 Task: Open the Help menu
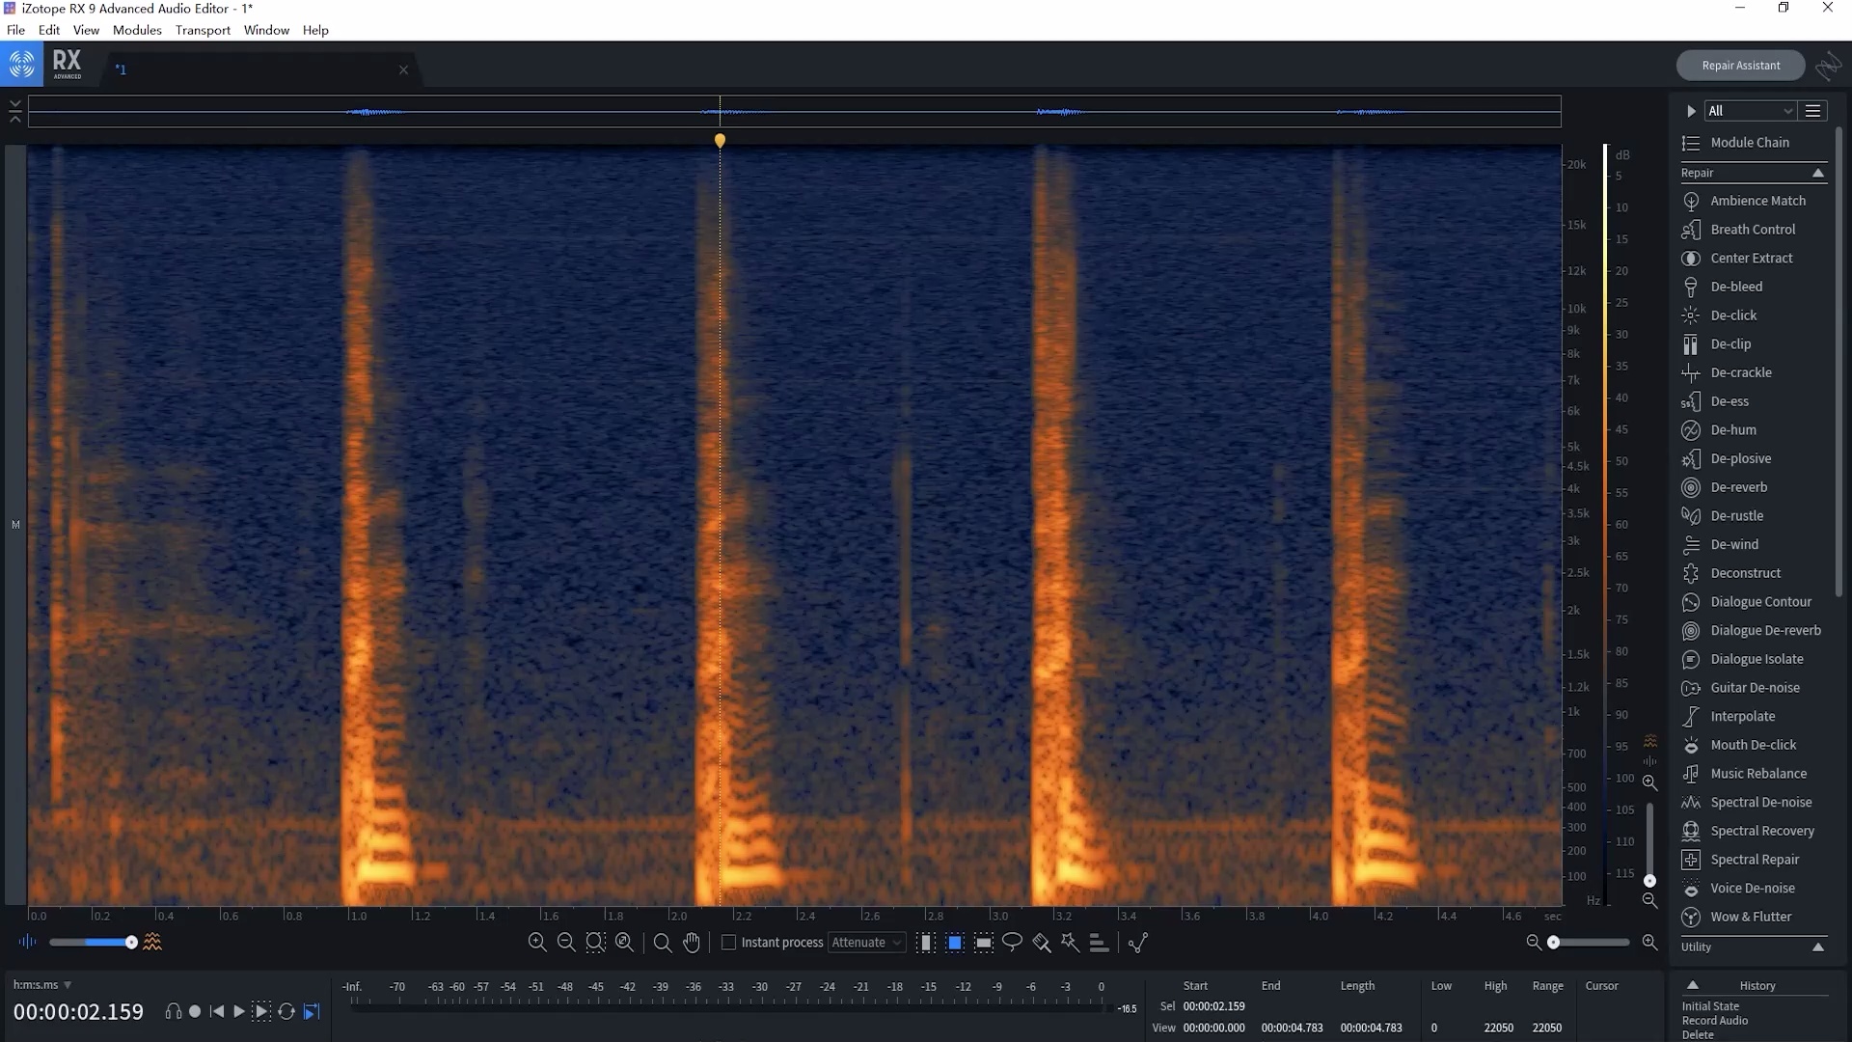[315, 30]
